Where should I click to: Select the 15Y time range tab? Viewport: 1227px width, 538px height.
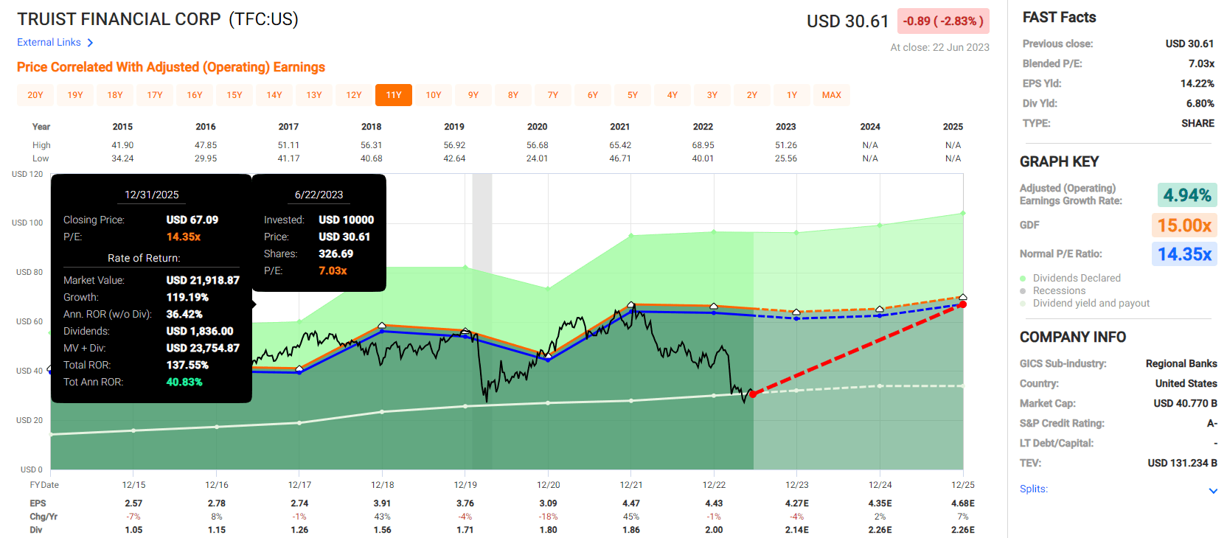(234, 95)
